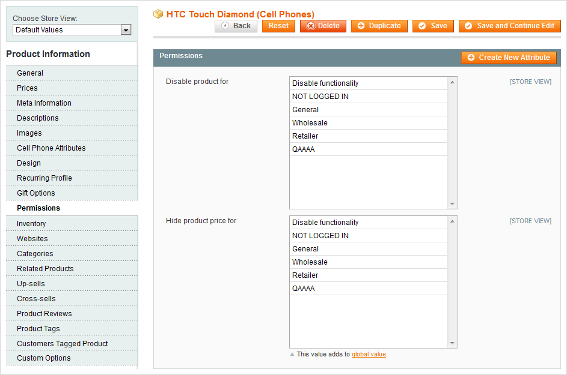This screenshot has width=567, height=375.
Task: Click the HTC Touch Diamond product box icon
Action: click(x=158, y=14)
